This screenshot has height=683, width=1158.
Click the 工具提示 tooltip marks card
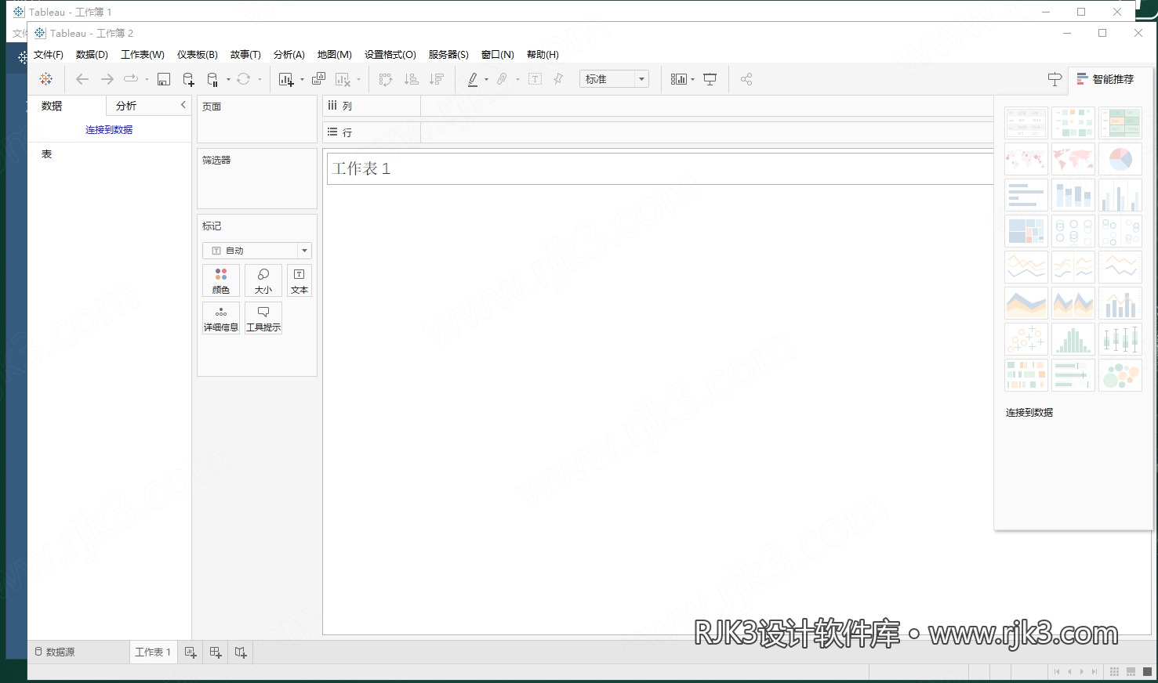[x=263, y=319]
